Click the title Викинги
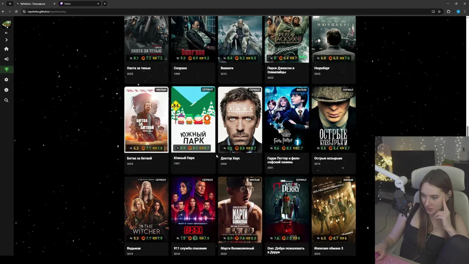 pyautogui.click(x=227, y=68)
